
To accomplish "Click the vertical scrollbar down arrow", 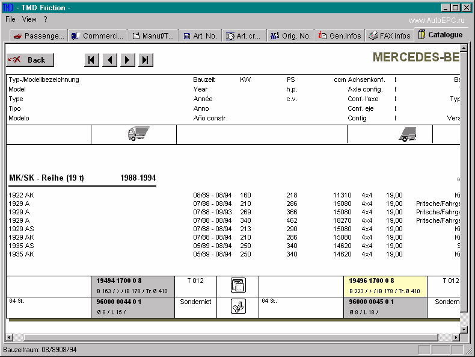I will (x=464, y=329).
